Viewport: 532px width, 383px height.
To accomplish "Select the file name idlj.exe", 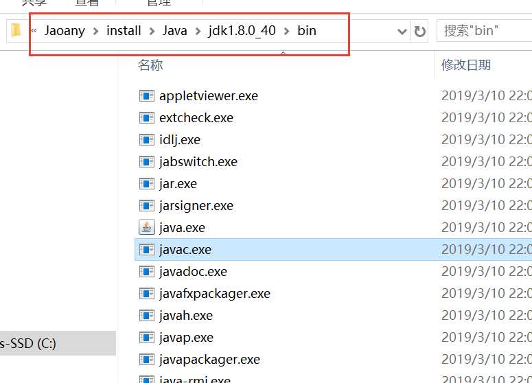I will coord(180,140).
